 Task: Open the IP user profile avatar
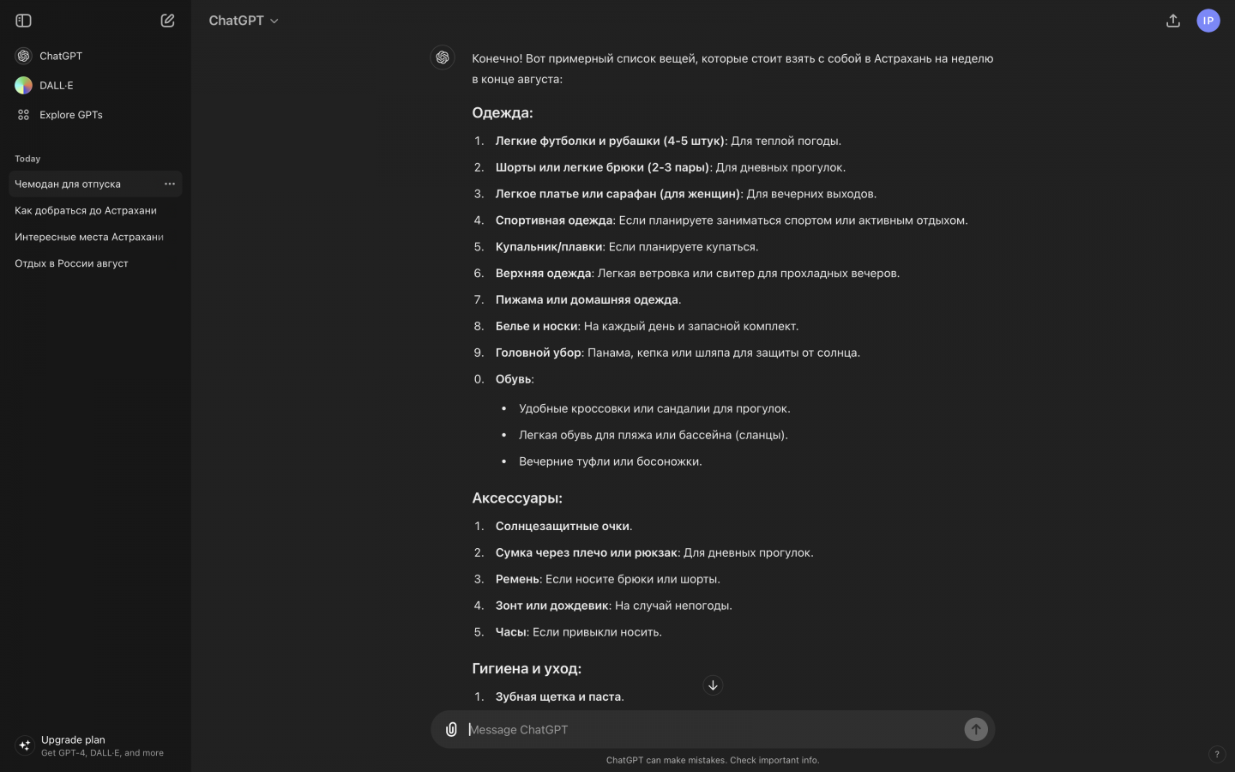point(1208,21)
